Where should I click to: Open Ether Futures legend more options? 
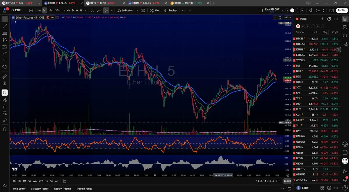(x=53, y=17)
